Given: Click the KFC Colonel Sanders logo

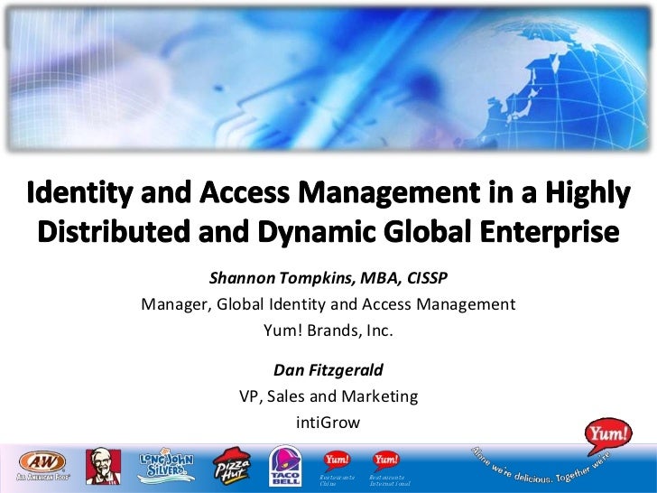Looking at the screenshot, I should point(103,467).
